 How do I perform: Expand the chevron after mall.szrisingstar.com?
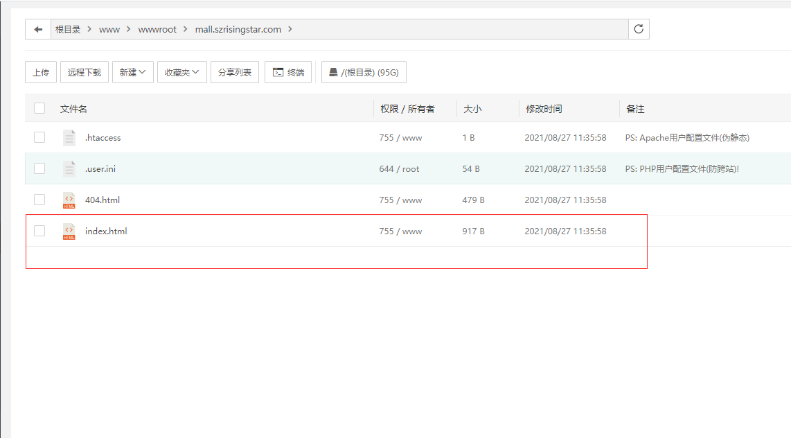290,29
